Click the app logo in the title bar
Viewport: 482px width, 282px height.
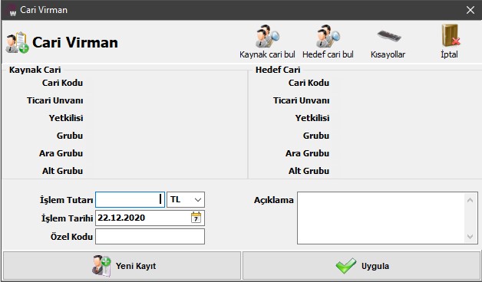point(12,10)
